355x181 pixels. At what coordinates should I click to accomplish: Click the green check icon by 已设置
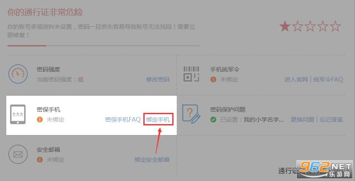(213, 120)
